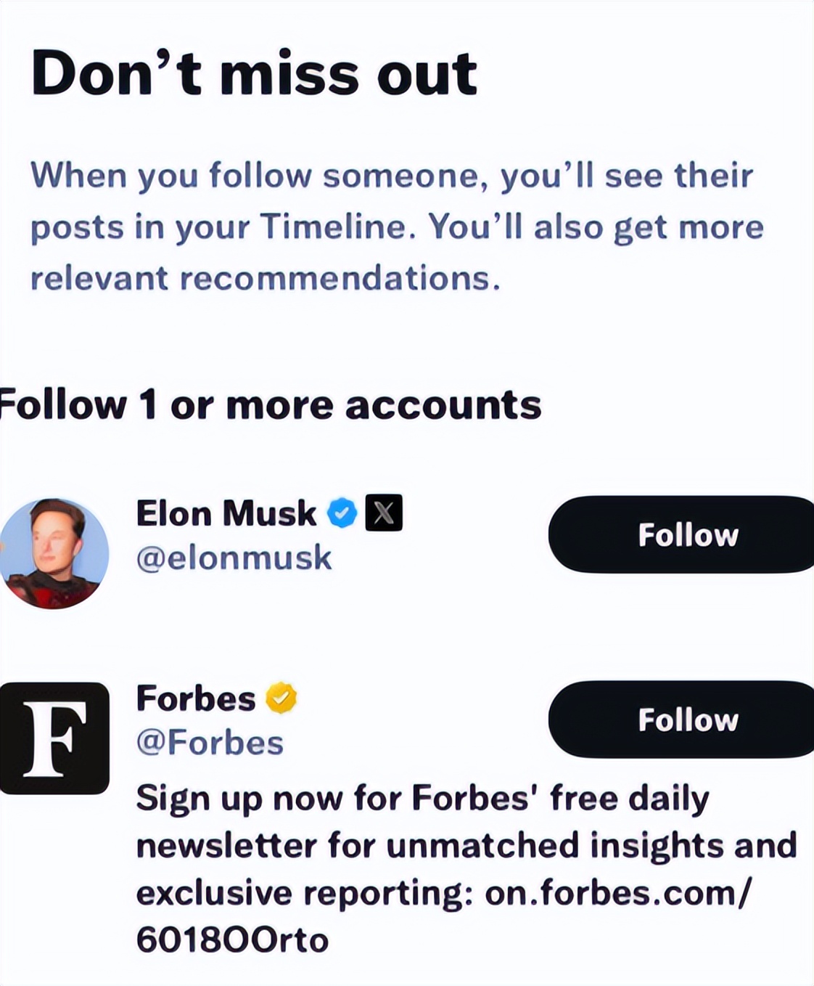Open the Forbes logo avatar
814x986 pixels.
tap(54, 738)
